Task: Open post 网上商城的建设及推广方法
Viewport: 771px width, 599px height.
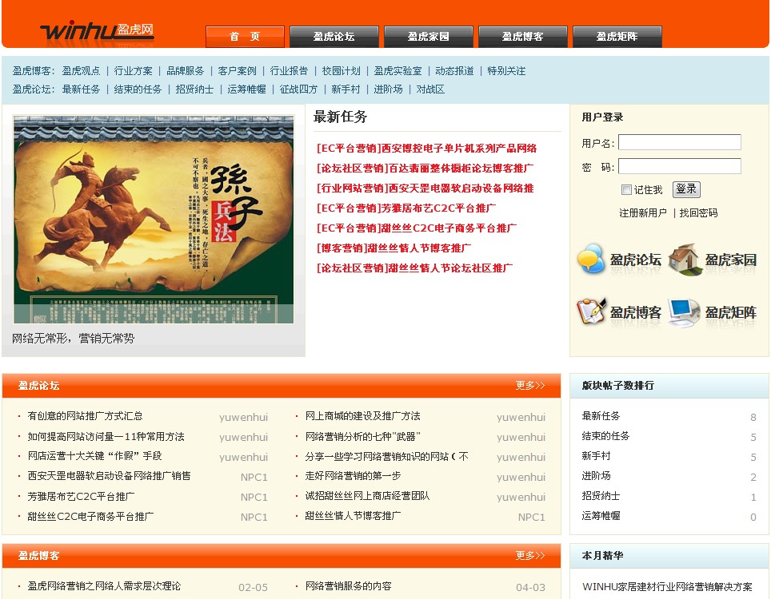Action: 363,416
